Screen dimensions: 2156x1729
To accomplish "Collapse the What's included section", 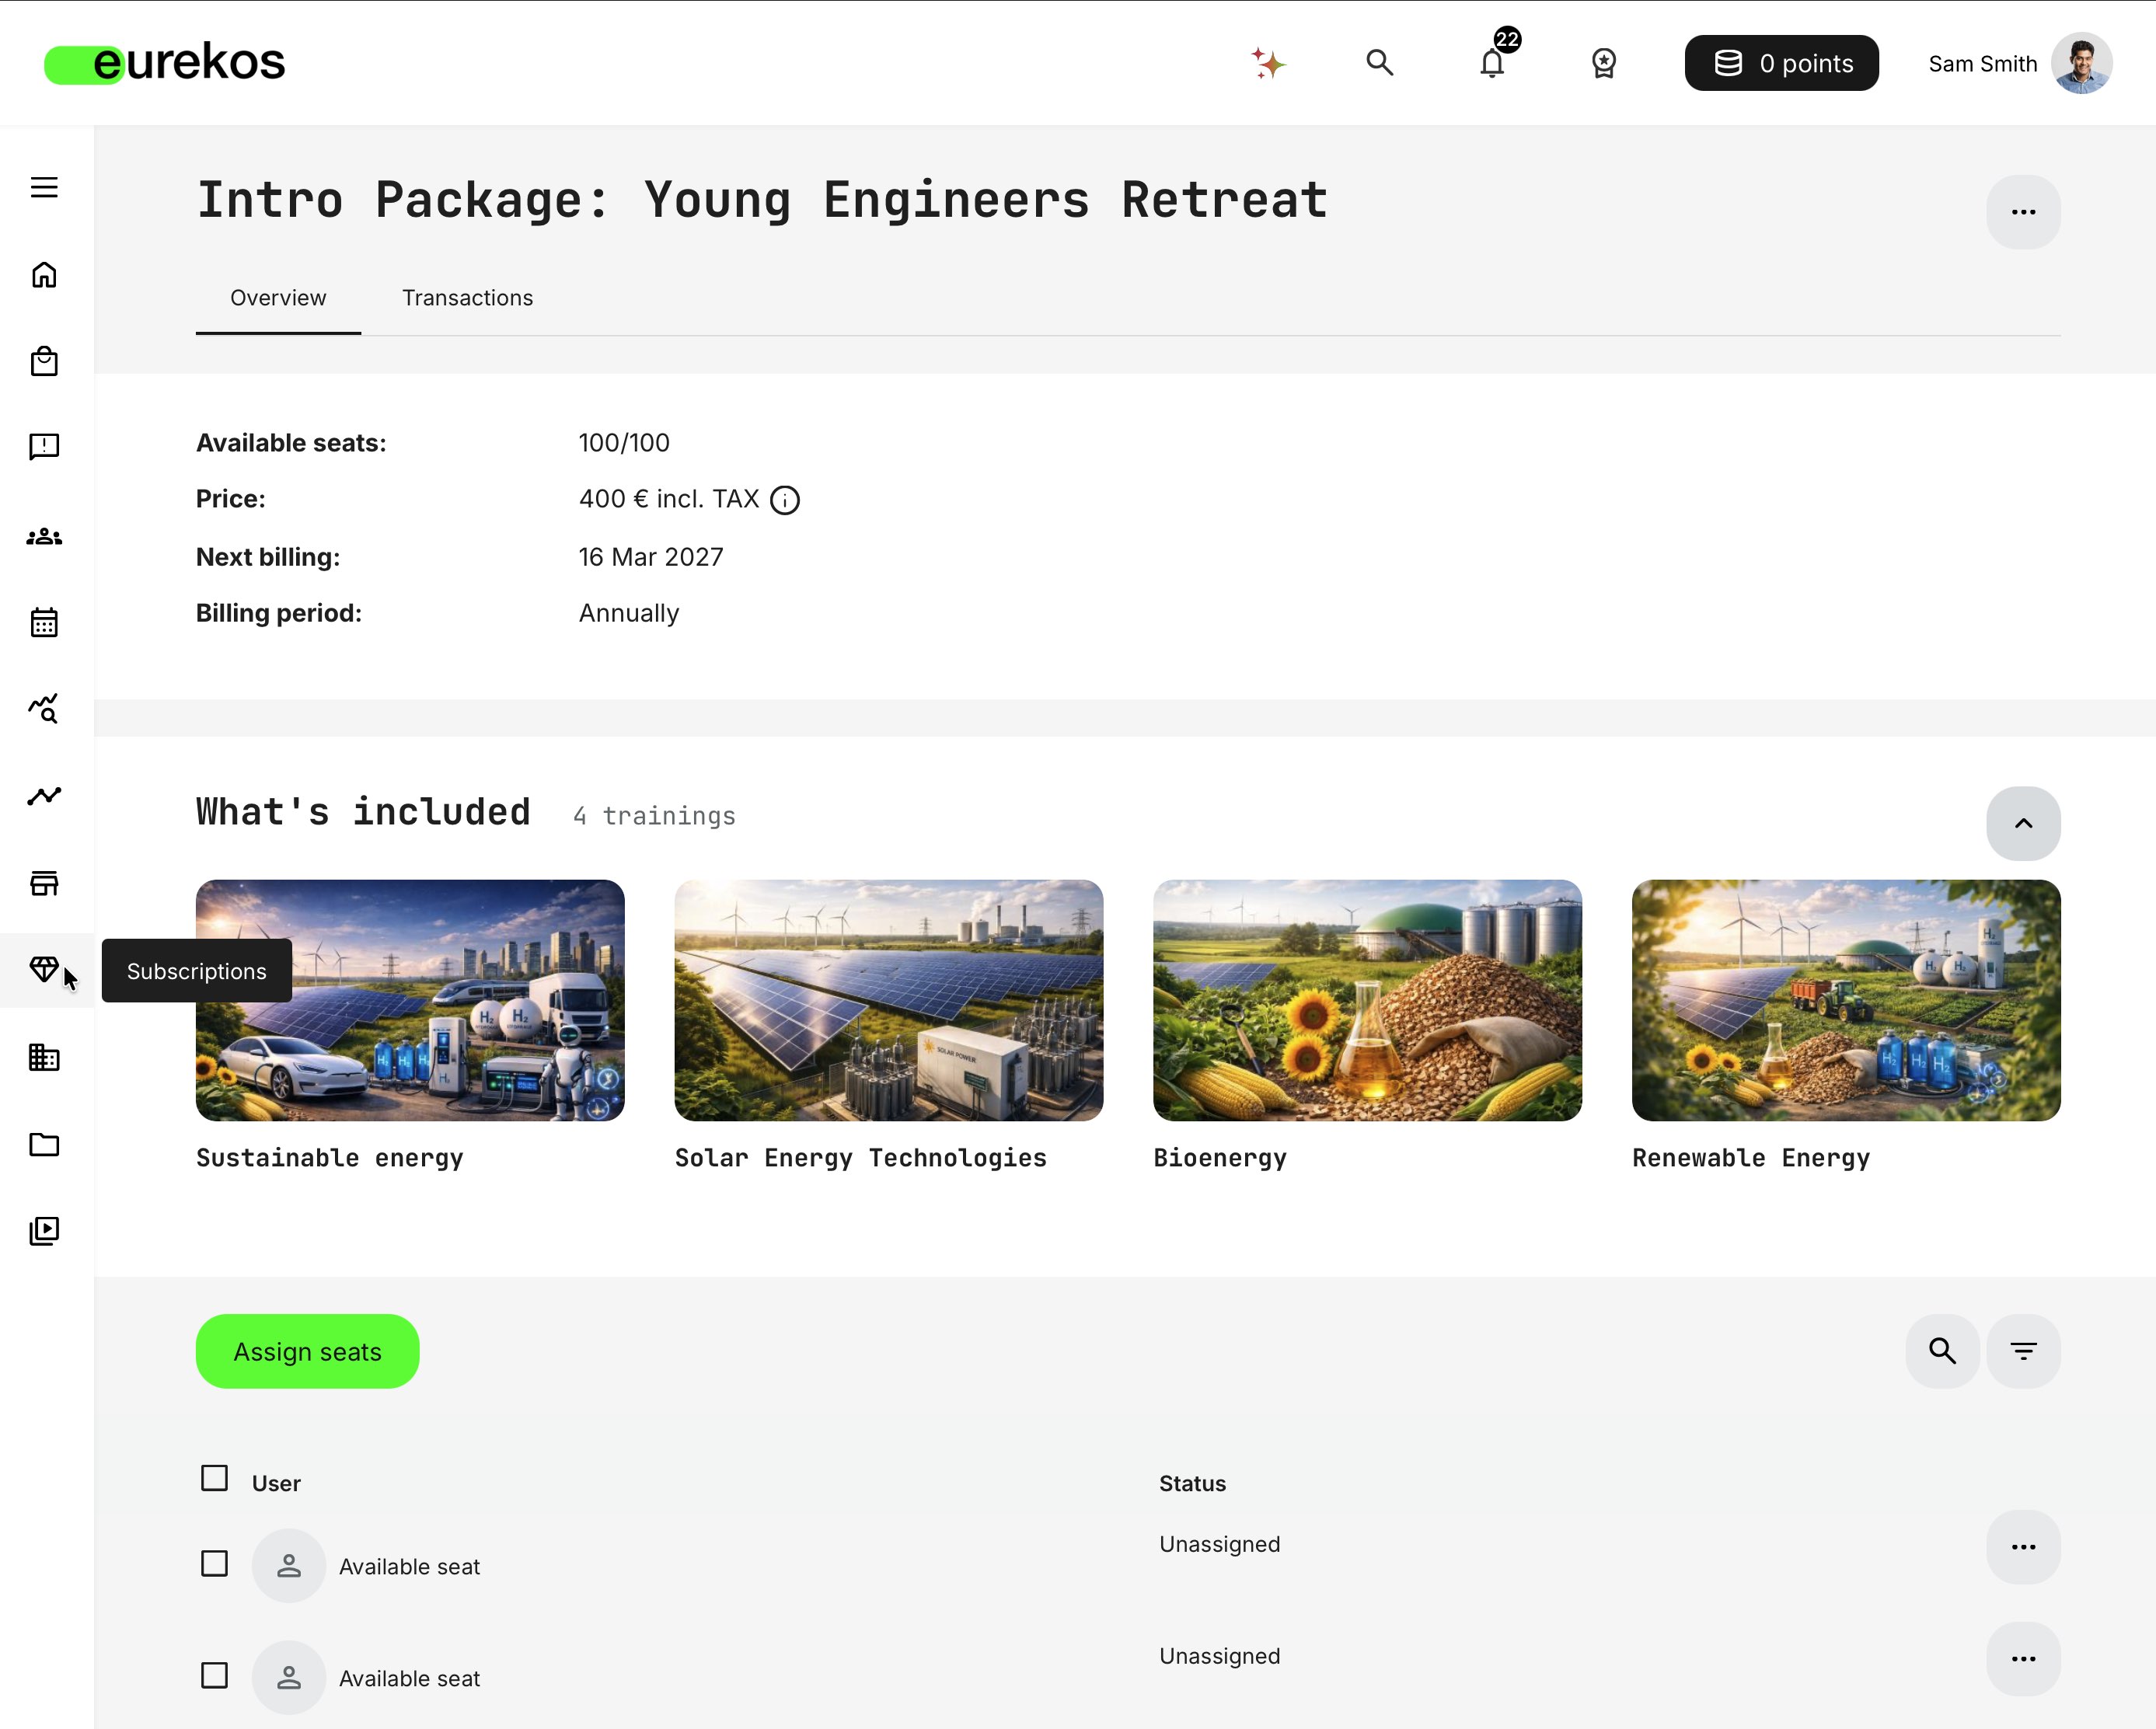I will pyautogui.click(x=2024, y=823).
